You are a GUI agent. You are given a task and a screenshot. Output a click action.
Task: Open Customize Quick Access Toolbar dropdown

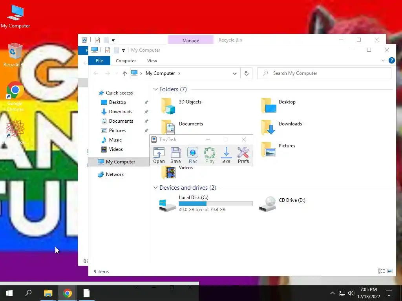[x=123, y=51]
